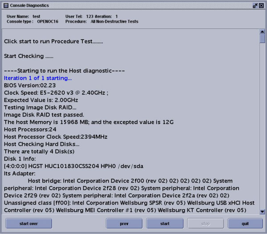Click the scrollbar up arrow

click(x=262, y=32)
